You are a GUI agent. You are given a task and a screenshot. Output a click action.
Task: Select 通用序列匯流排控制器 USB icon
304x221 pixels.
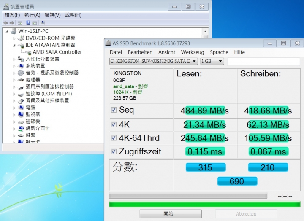(21, 87)
